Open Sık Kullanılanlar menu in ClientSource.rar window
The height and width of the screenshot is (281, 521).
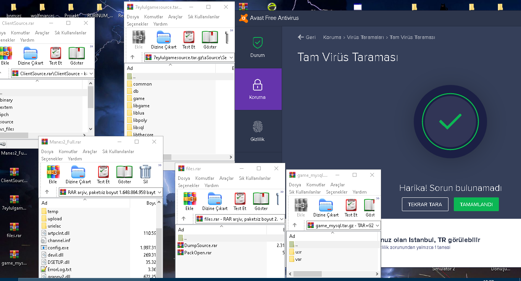pos(71,33)
